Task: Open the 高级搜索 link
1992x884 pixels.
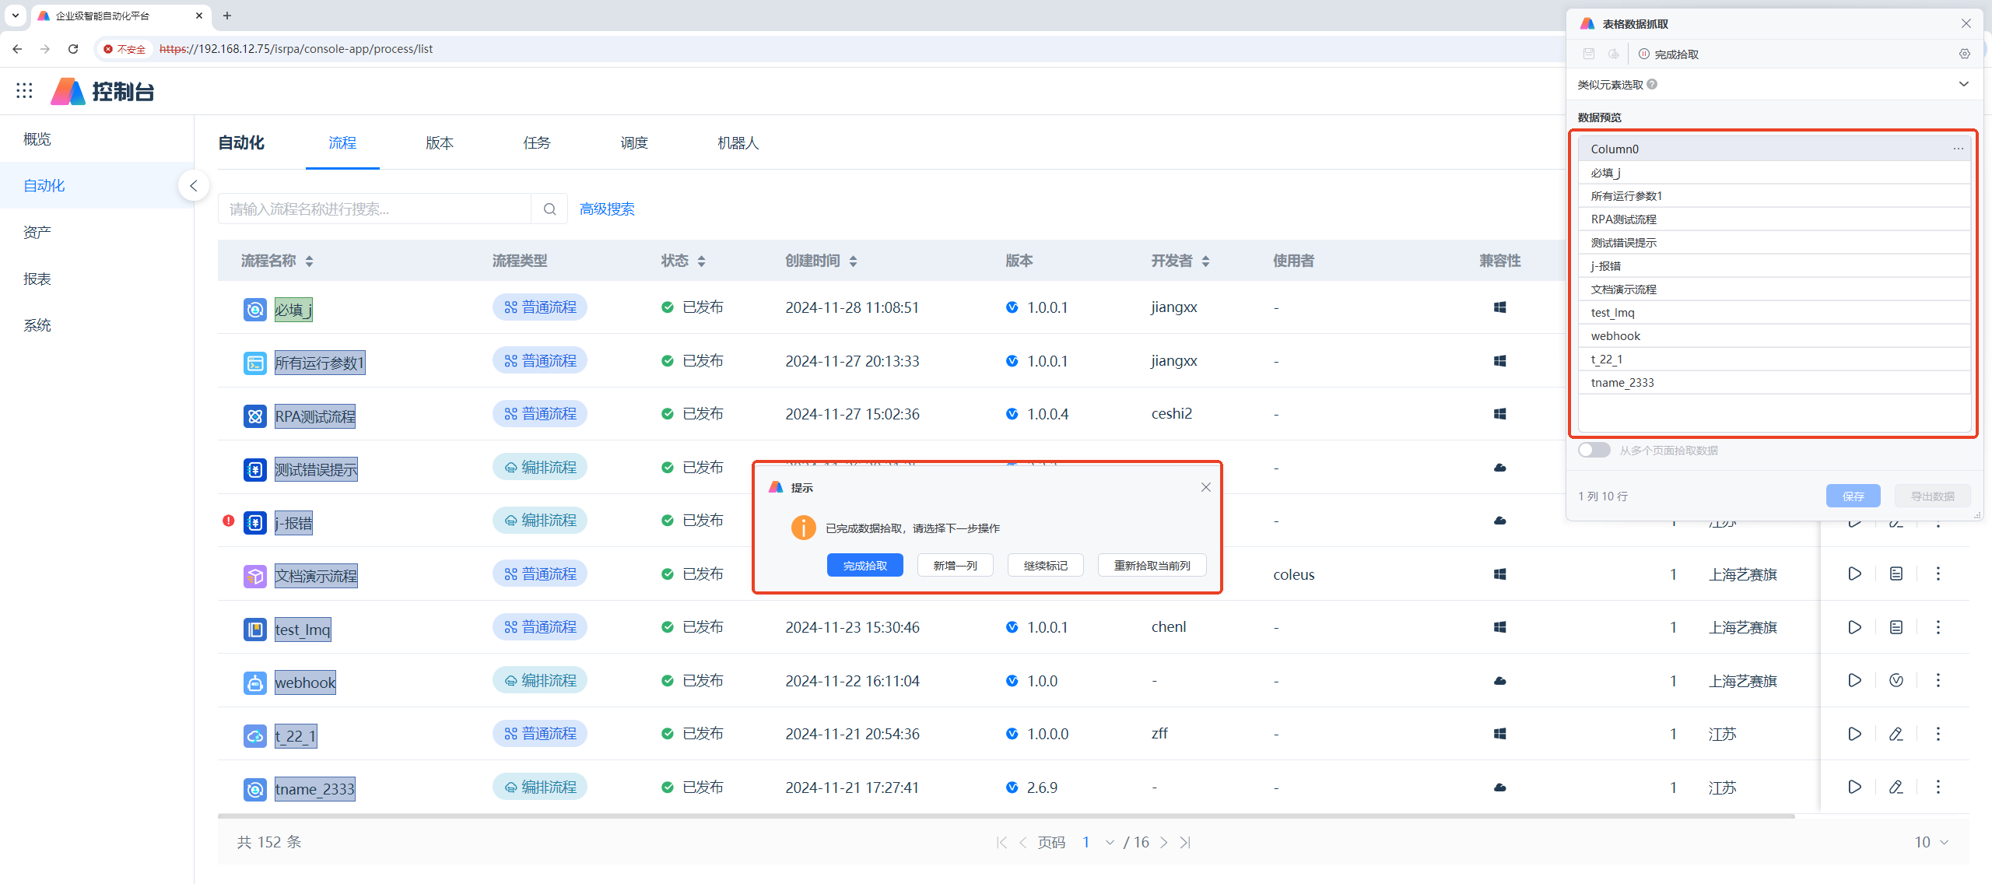Action: click(607, 209)
